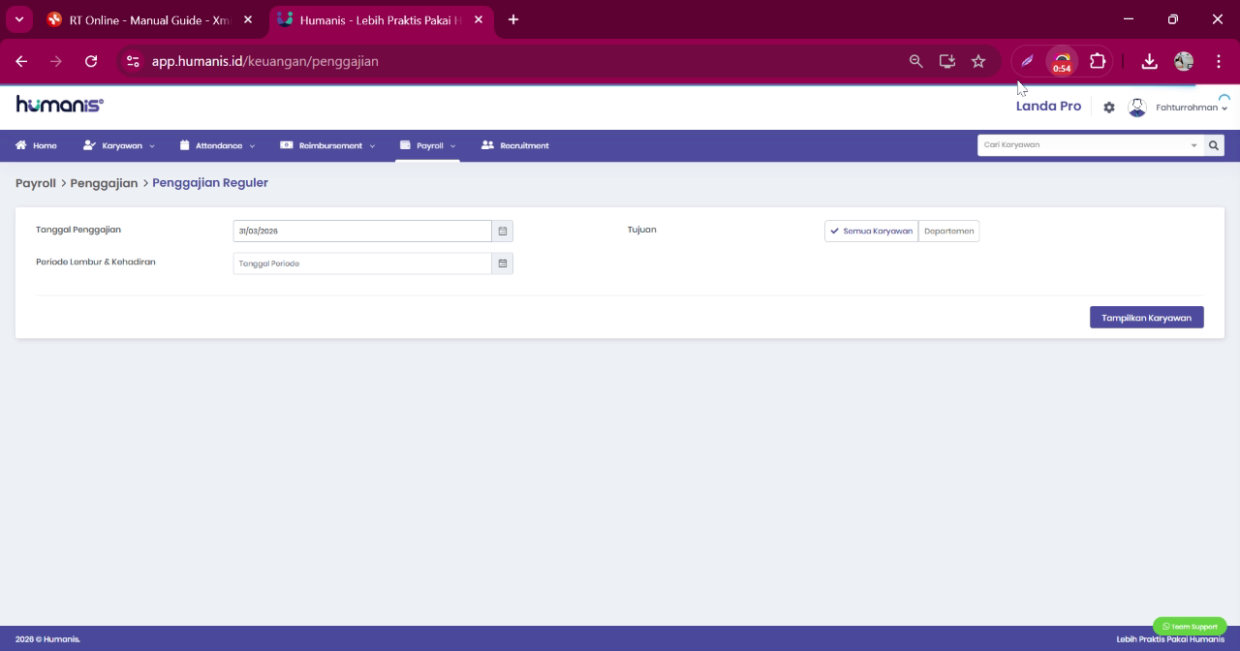The height and width of the screenshot is (651, 1240).
Task: Close the Humanis tab
Action: pyautogui.click(x=479, y=19)
